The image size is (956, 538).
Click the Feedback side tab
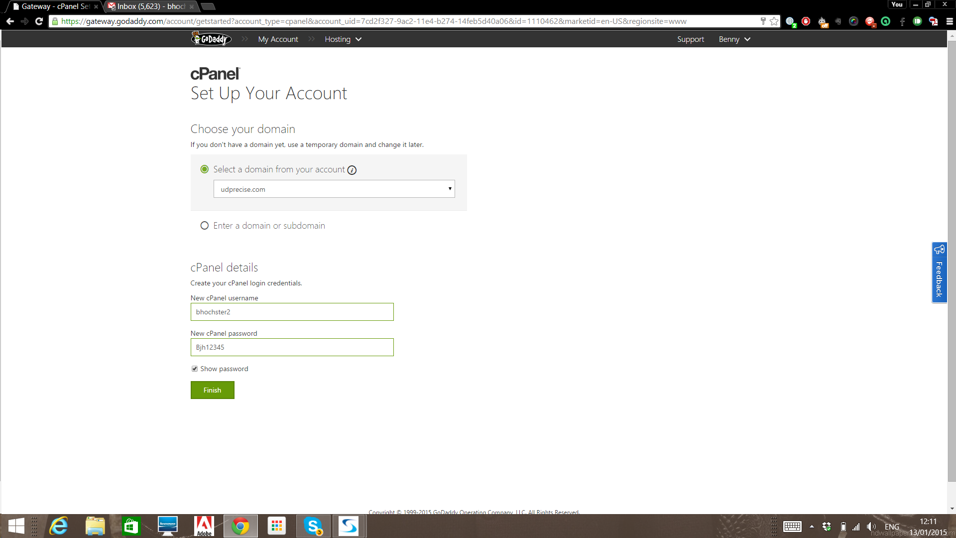(x=939, y=272)
